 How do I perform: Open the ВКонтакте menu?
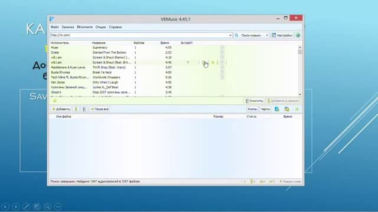(x=84, y=27)
